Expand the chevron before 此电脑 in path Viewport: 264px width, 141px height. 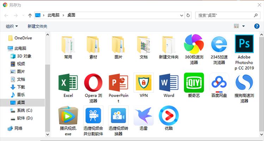point(44,15)
